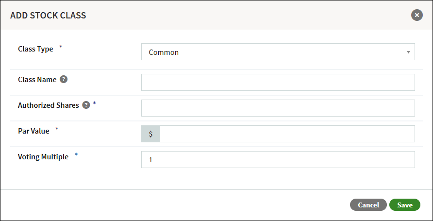Click the Class Type dropdown arrow

point(408,52)
